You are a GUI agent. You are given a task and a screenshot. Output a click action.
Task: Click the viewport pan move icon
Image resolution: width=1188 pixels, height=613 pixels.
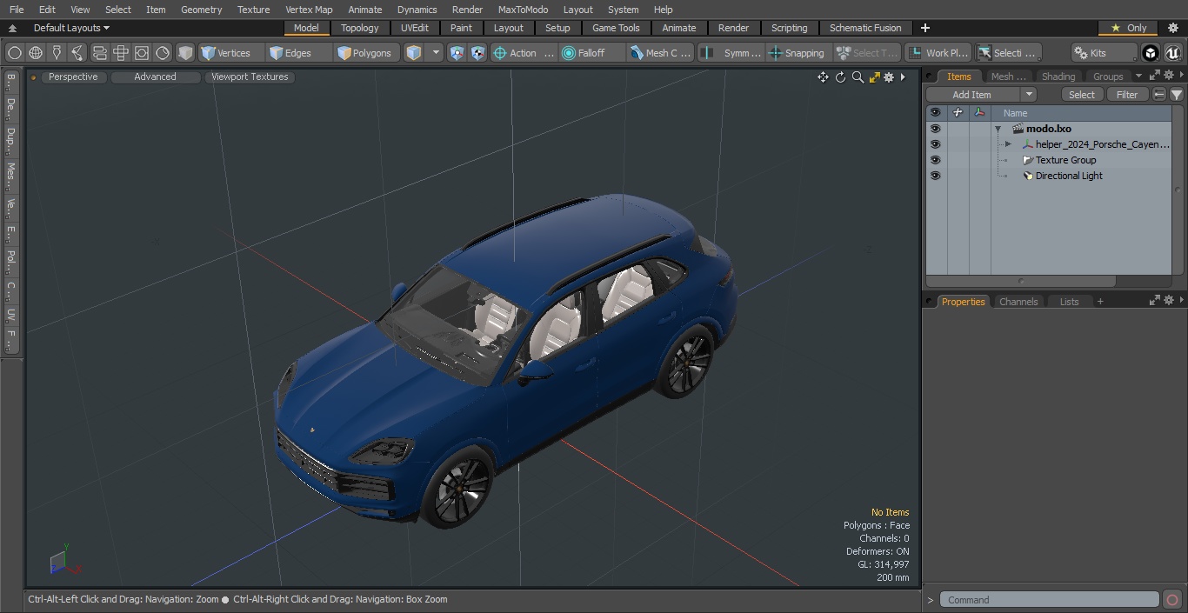823,77
